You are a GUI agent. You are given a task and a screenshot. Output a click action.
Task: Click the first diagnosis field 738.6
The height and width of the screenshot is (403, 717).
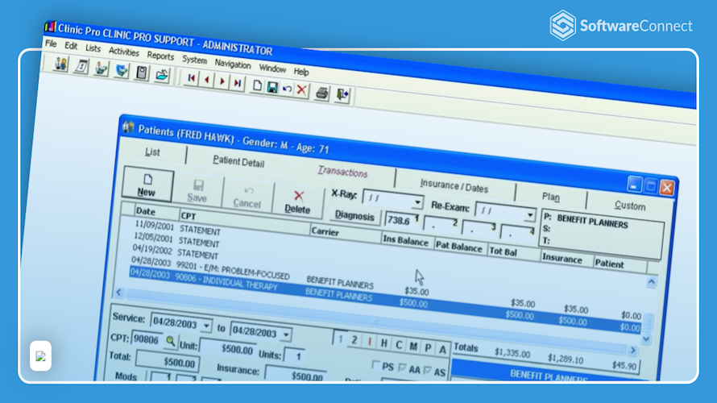(x=402, y=220)
